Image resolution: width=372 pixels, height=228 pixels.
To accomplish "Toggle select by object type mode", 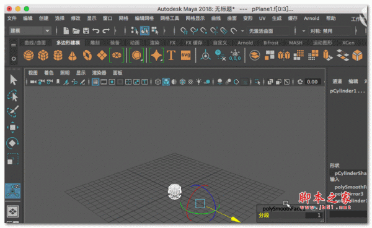I will 144,31.
